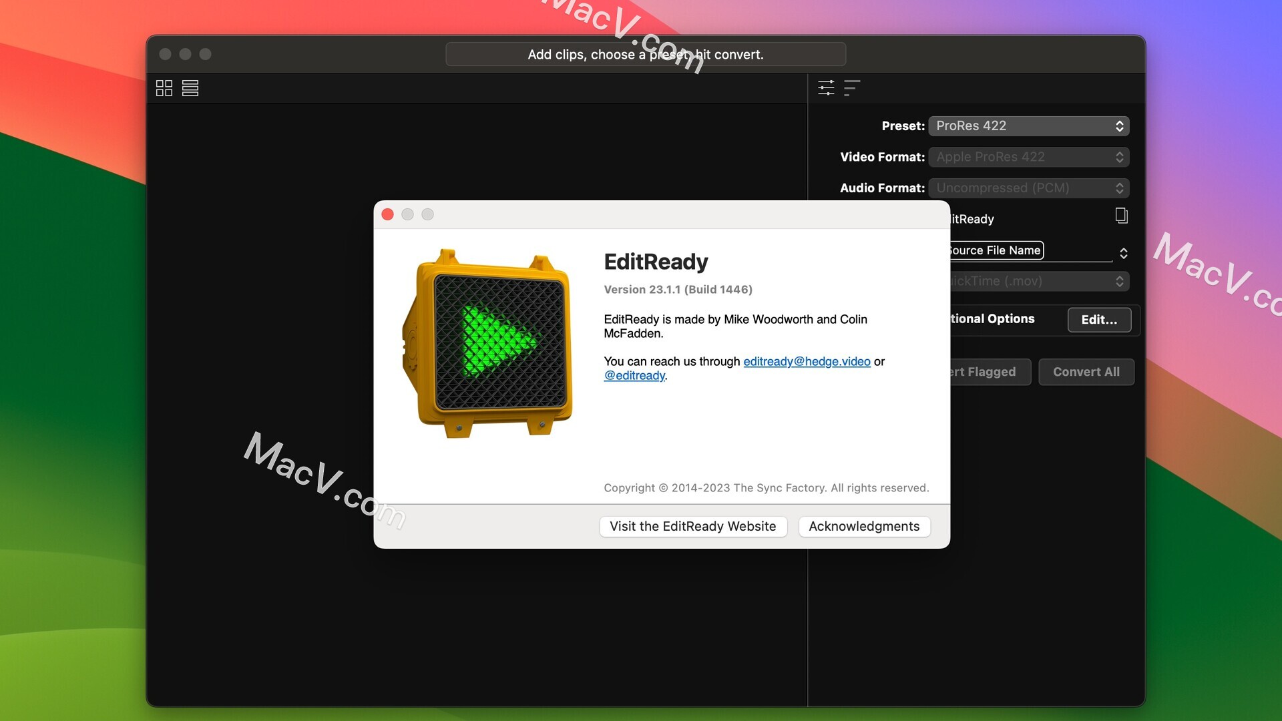Click the preset adjustment sliders icon

pos(826,86)
